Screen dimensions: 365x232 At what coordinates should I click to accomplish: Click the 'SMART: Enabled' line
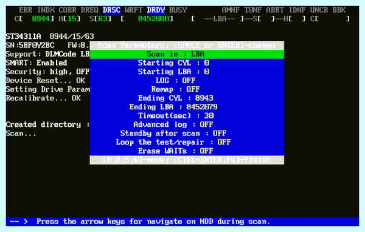[x=36, y=63]
